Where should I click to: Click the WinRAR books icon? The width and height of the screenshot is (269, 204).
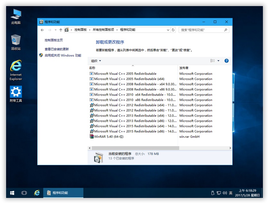pos(91,137)
